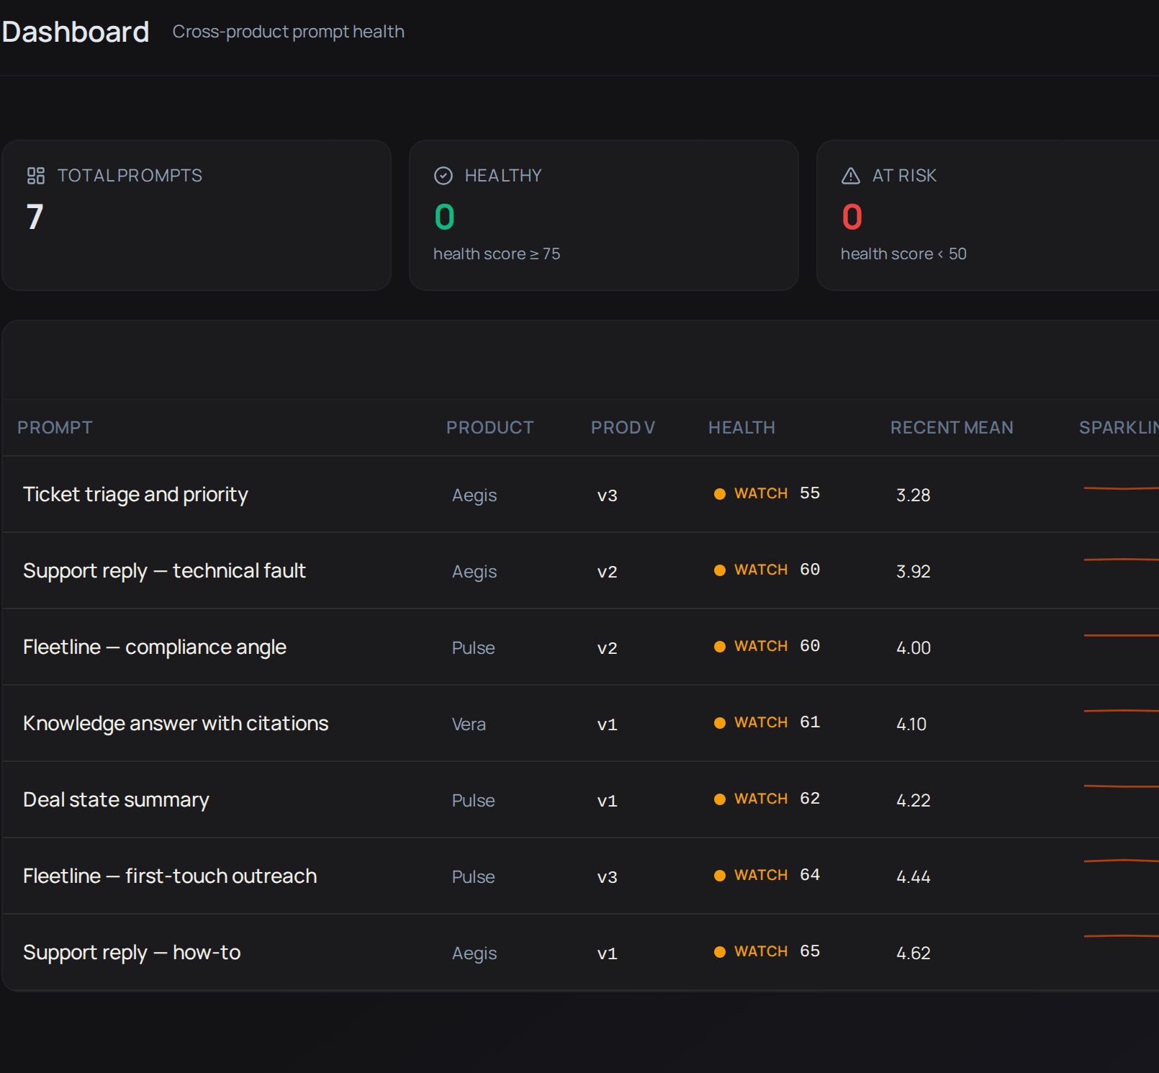
Task: Sort by the HEALTH column header
Action: click(741, 428)
